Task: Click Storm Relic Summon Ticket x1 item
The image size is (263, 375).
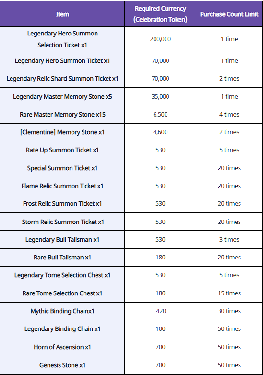Action: click(x=62, y=222)
